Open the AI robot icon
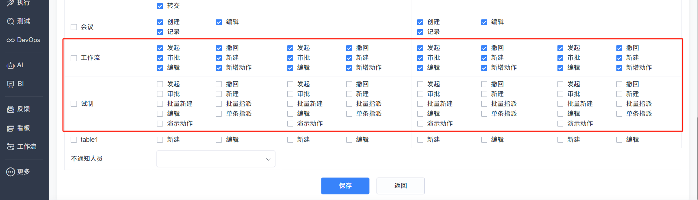This screenshot has height=200, width=698. click(11, 65)
